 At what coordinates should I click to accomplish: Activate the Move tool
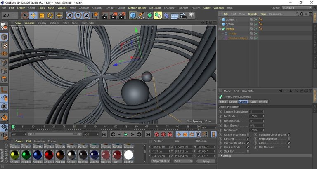(x=33, y=15)
